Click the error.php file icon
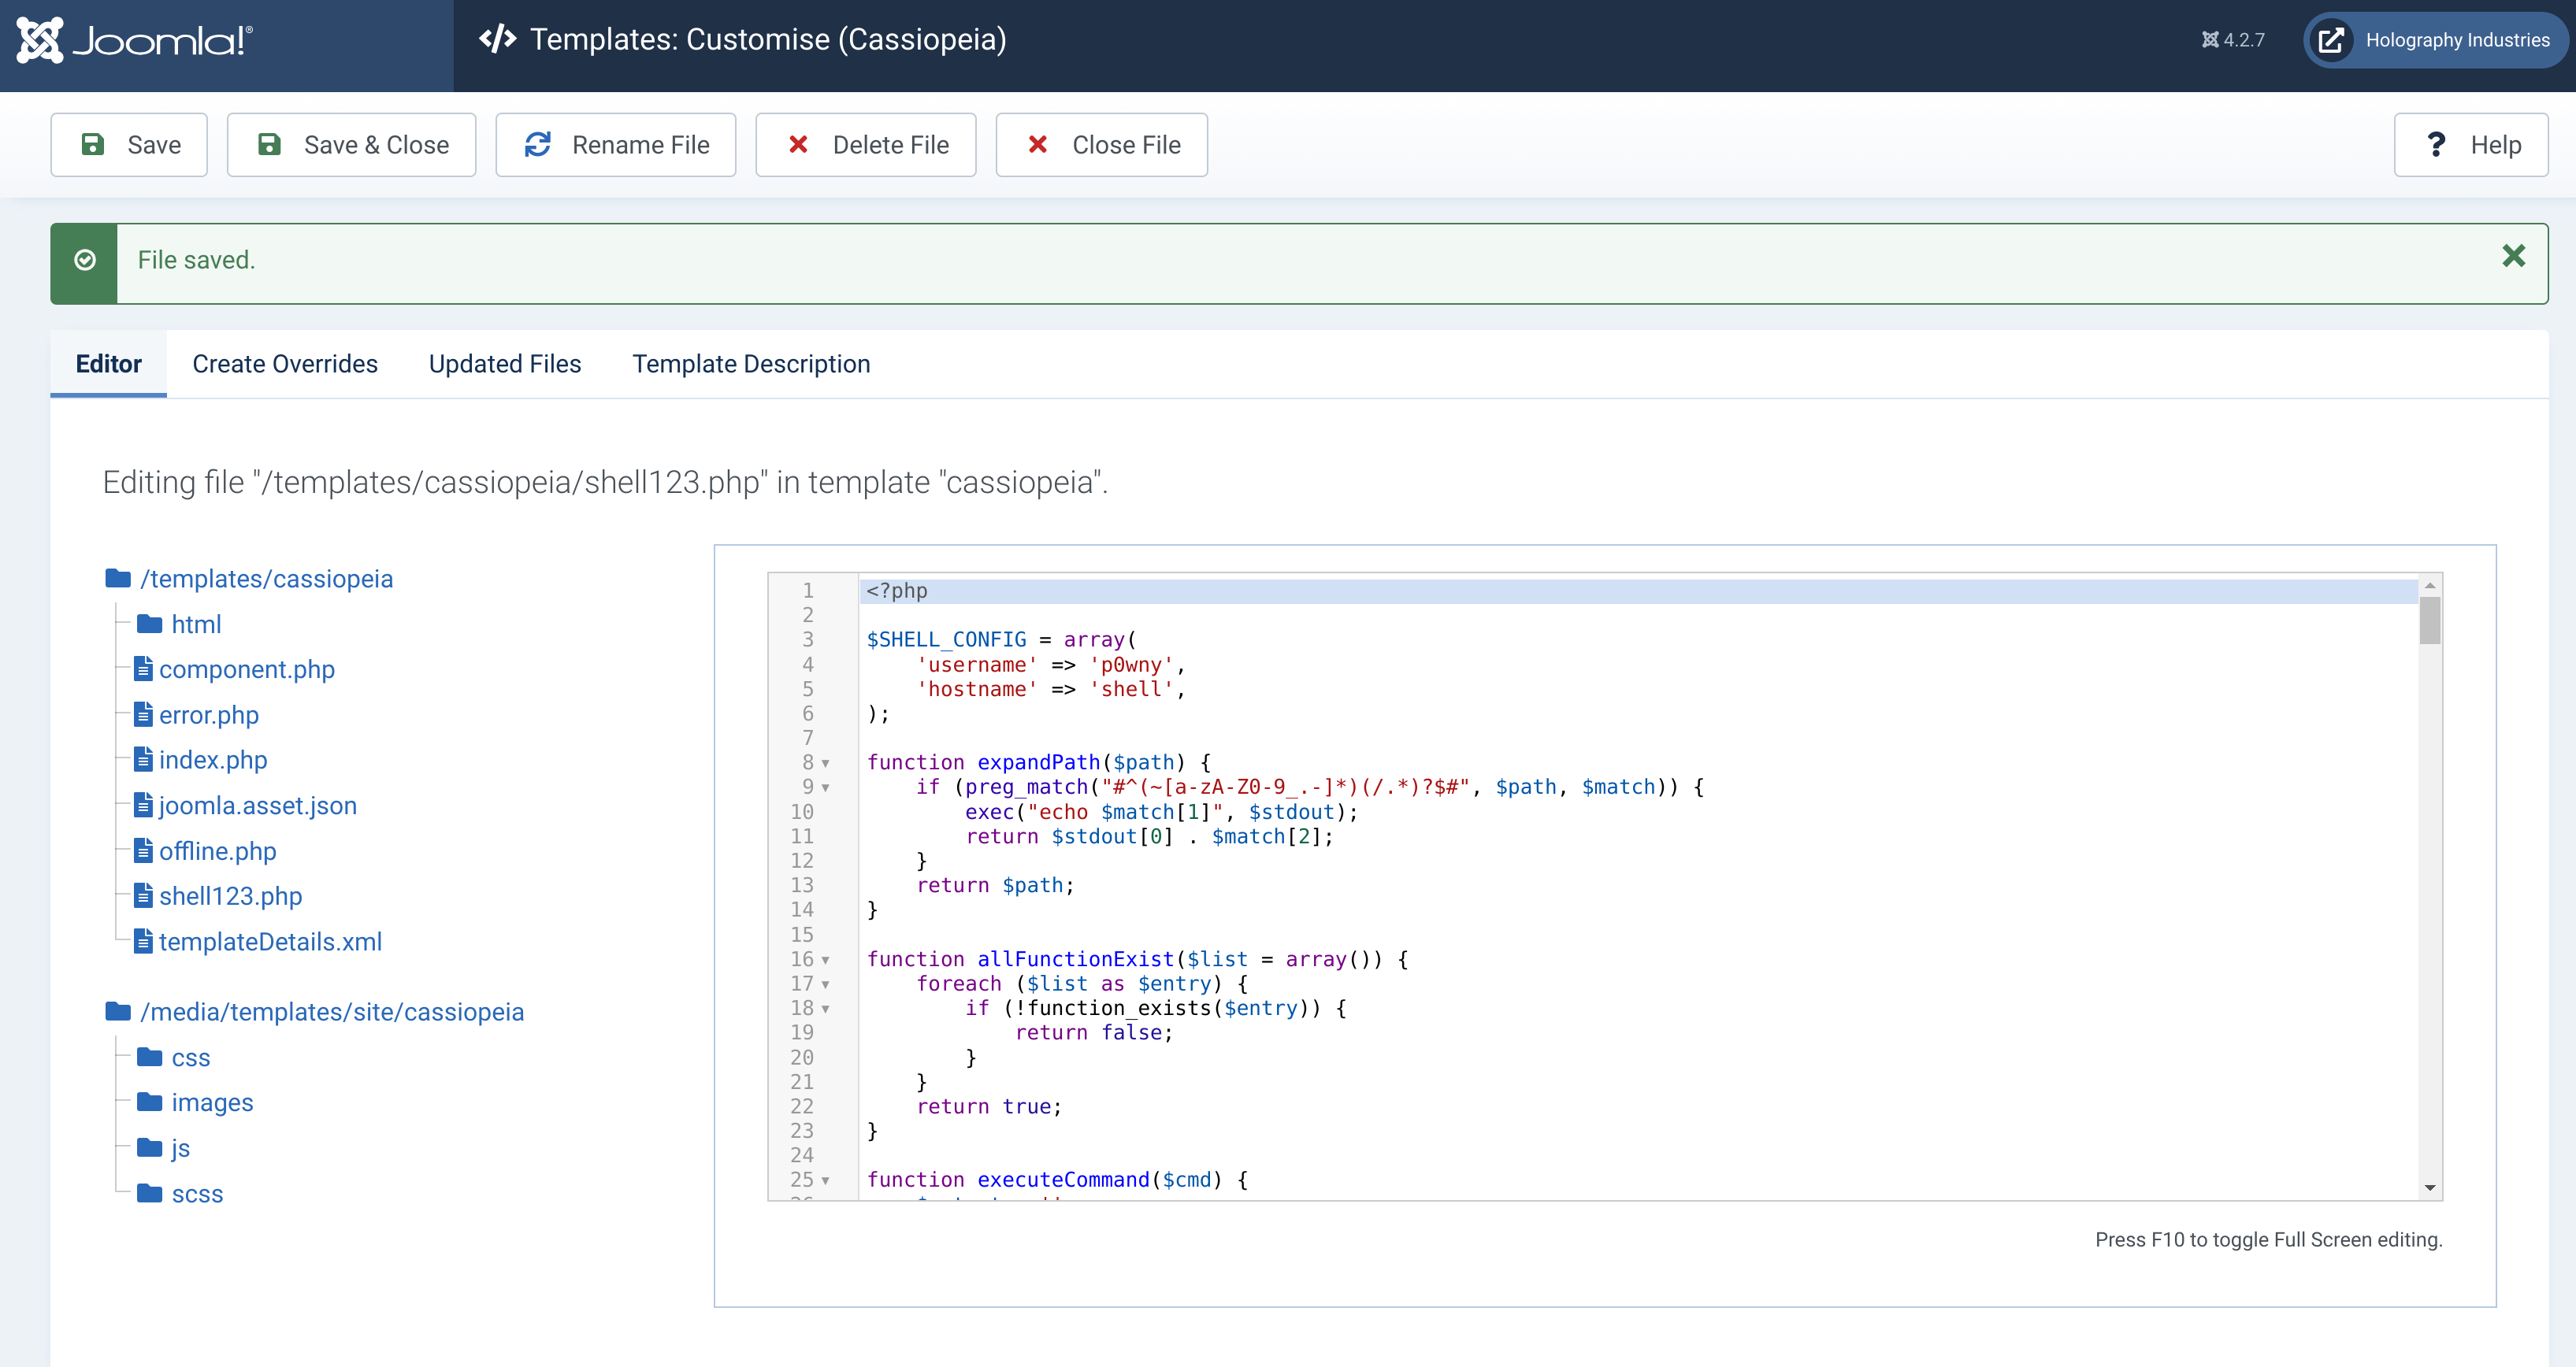Viewport: 2576px width, 1367px height. point(143,713)
